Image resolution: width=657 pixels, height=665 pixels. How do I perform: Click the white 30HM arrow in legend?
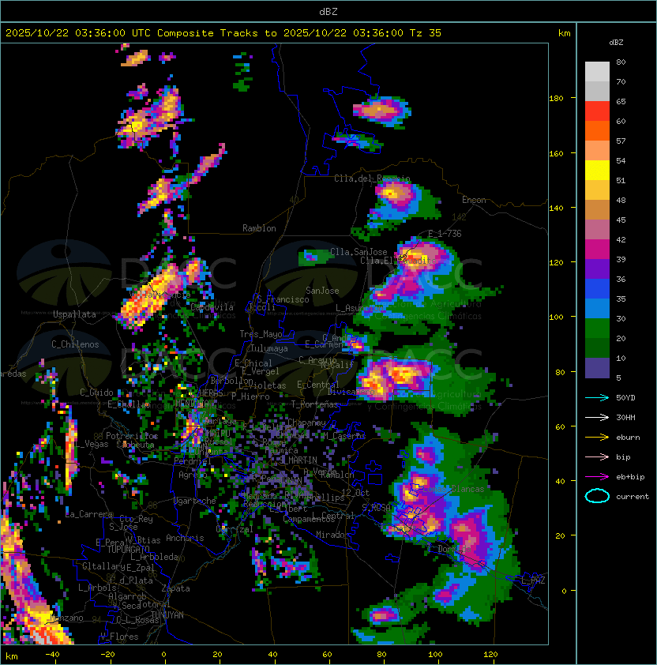coord(597,418)
